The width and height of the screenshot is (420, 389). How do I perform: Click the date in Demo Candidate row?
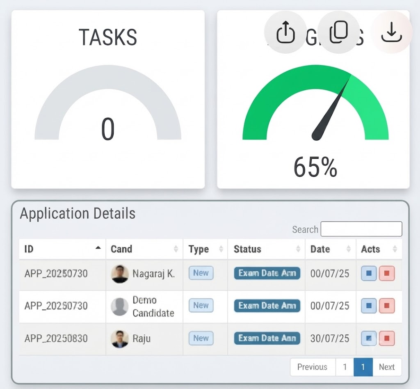[330, 306]
